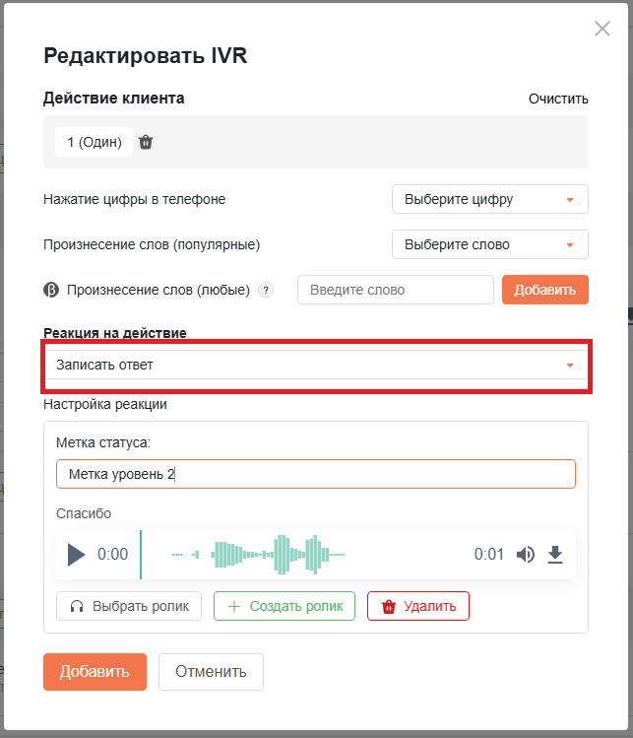Open the Выберите цифру dropdown
This screenshot has height=738, width=633.
pos(490,199)
